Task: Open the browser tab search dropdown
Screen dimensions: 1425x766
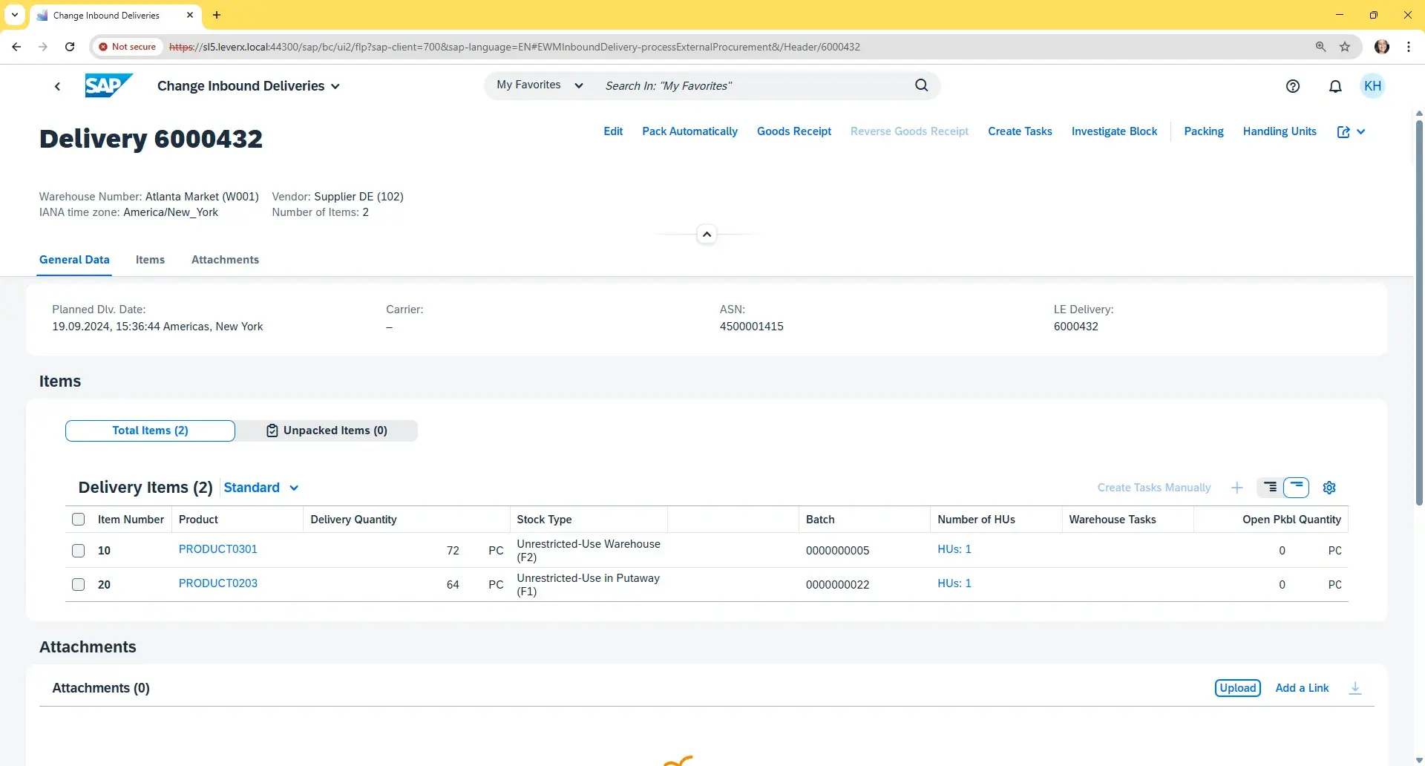Action: (14, 15)
